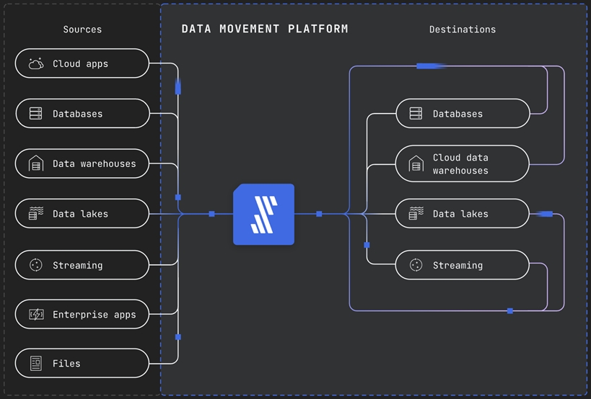Click the warehouse icon beside Data warehouses
The image size is (591, 399).
36,163
